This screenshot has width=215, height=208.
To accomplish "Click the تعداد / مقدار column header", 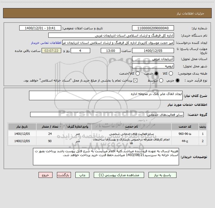I will (x=50, y=126).
